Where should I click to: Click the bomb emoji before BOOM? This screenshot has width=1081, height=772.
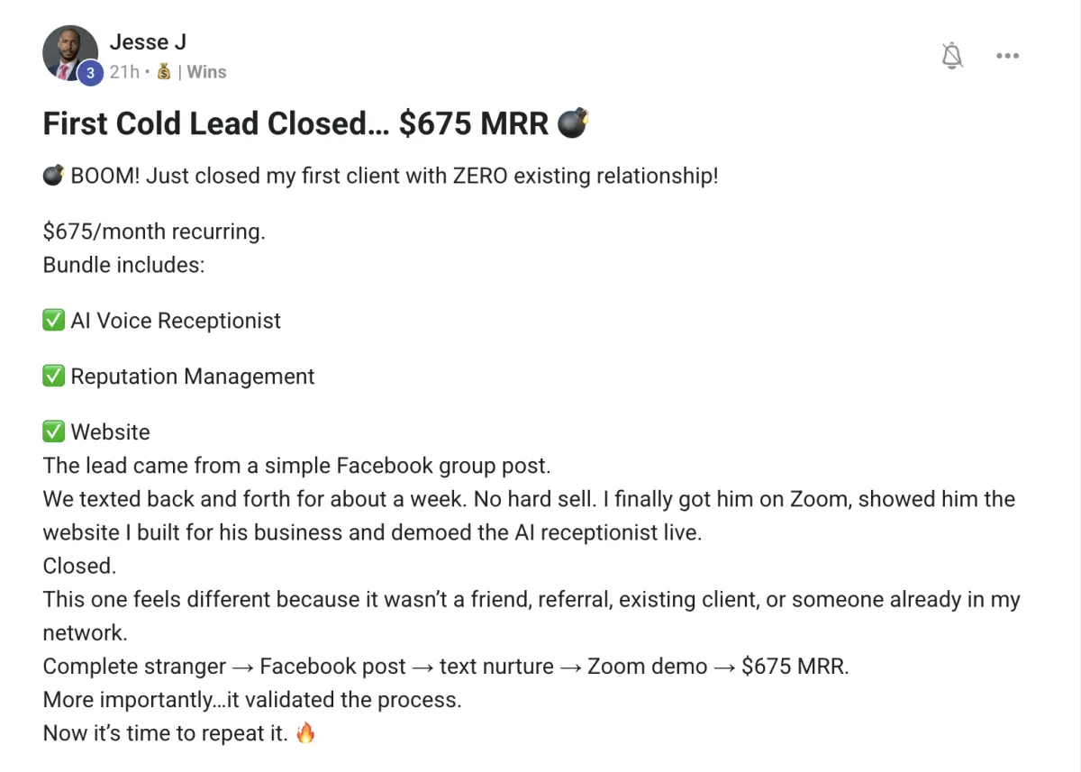(53, 176)
